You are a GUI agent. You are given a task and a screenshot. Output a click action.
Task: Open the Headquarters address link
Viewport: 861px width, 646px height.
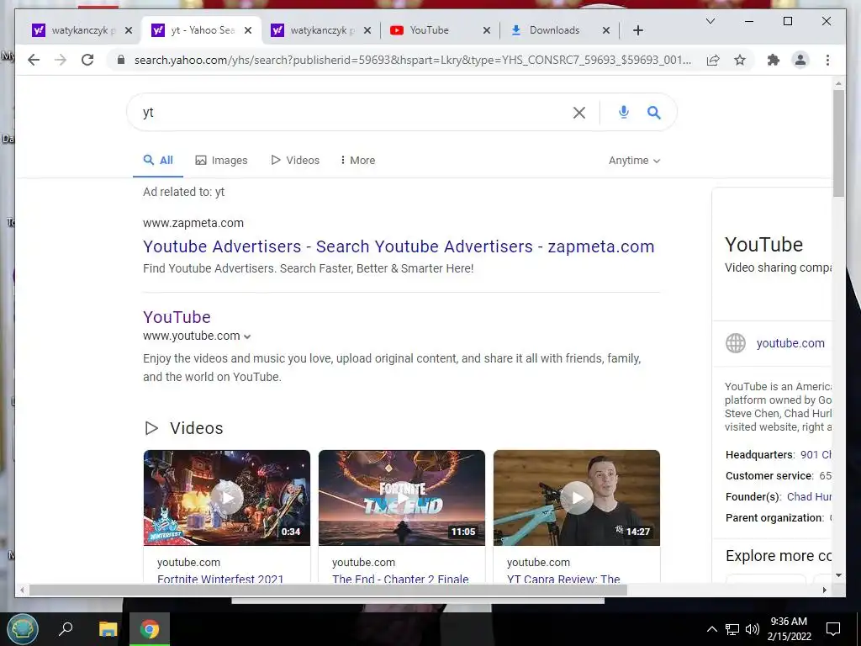pos(816,455)
